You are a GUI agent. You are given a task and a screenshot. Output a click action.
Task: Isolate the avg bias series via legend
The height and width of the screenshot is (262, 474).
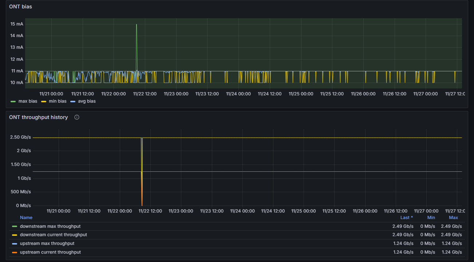tap(87, 101)
